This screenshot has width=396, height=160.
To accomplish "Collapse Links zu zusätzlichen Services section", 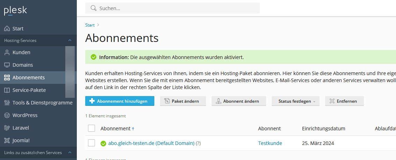I will (70, 153).
